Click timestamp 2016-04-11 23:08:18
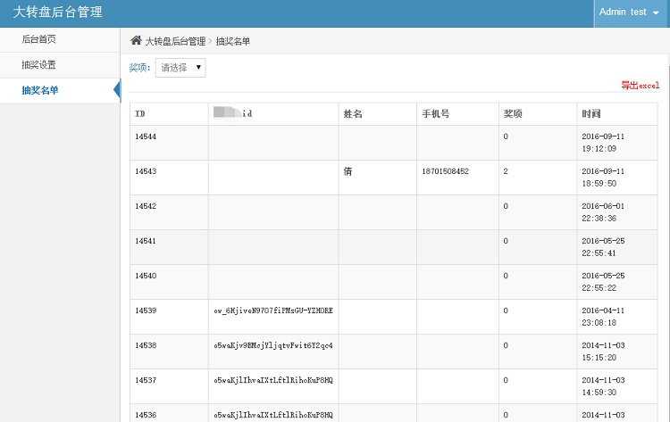The height and width of the screenshot is (422, 670). [x=603, y=317]
